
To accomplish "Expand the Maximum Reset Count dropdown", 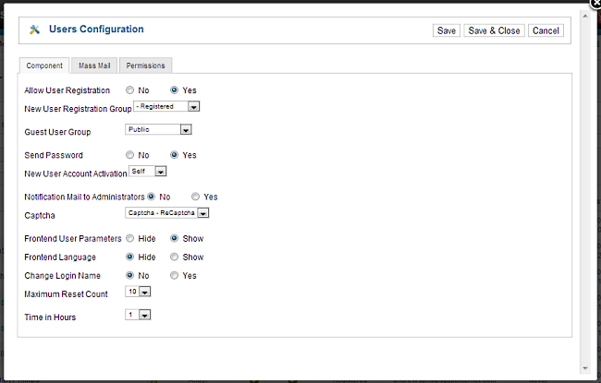I will click(138, 292).
